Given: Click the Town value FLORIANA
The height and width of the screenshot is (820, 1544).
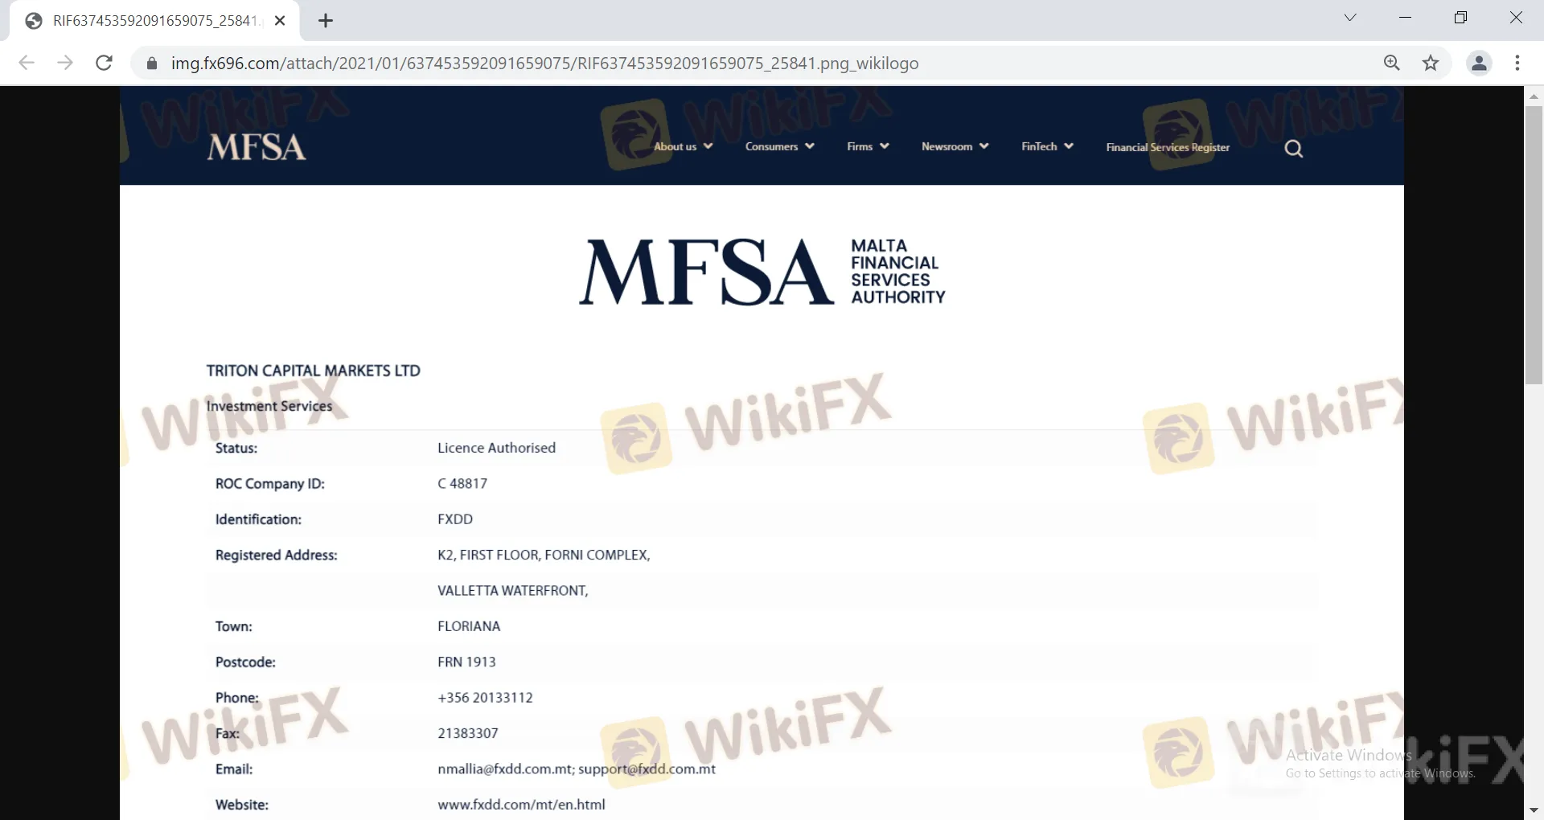Looking at the screenshot, I should click(469, 626).
